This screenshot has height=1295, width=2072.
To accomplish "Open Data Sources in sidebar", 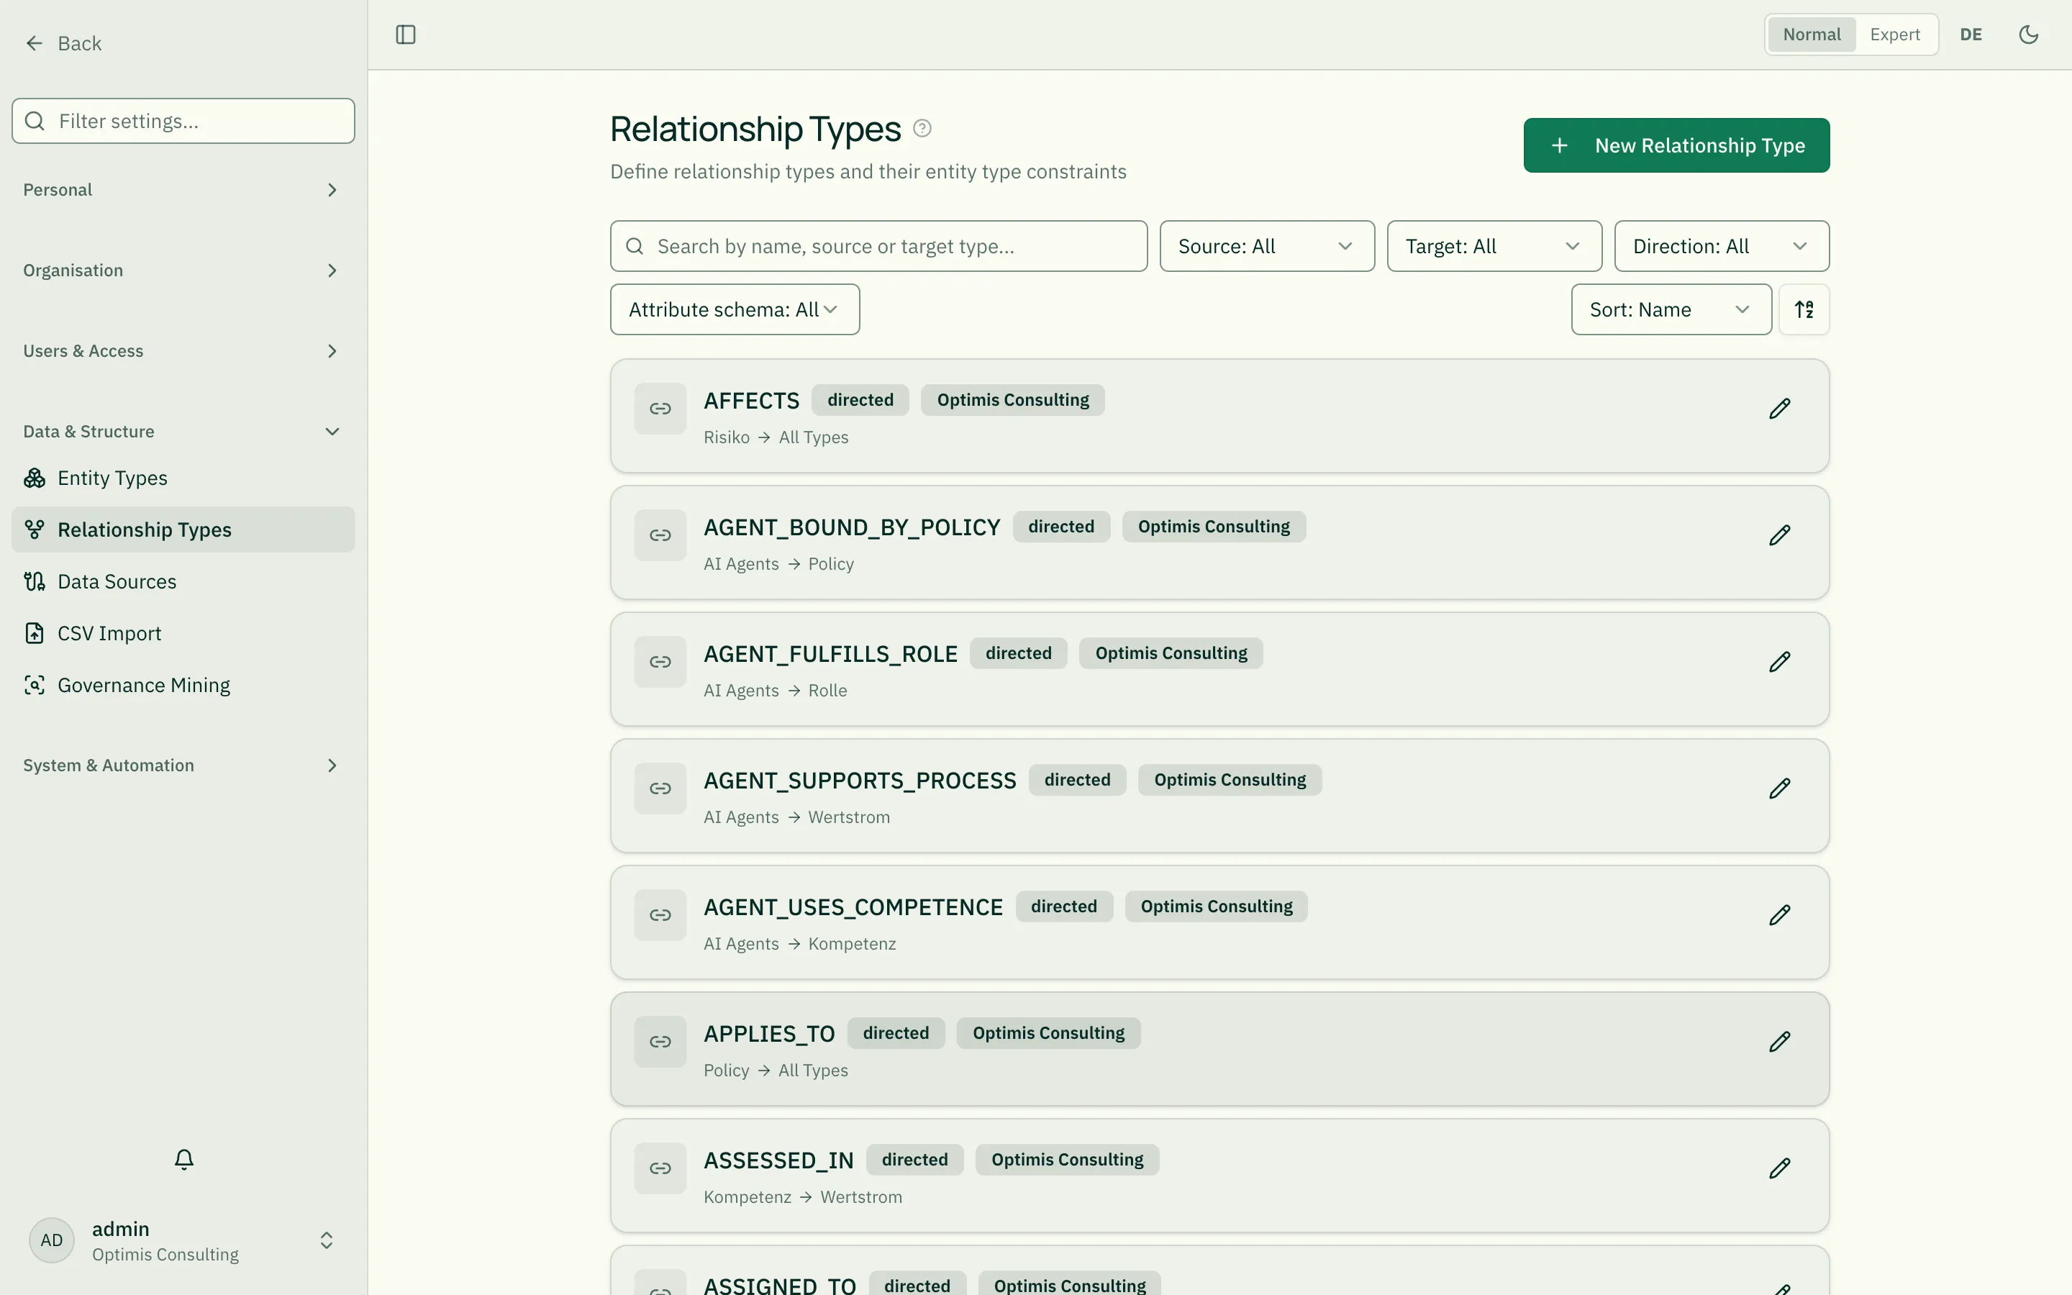I will pyautogui.click(x=183, y=581).
